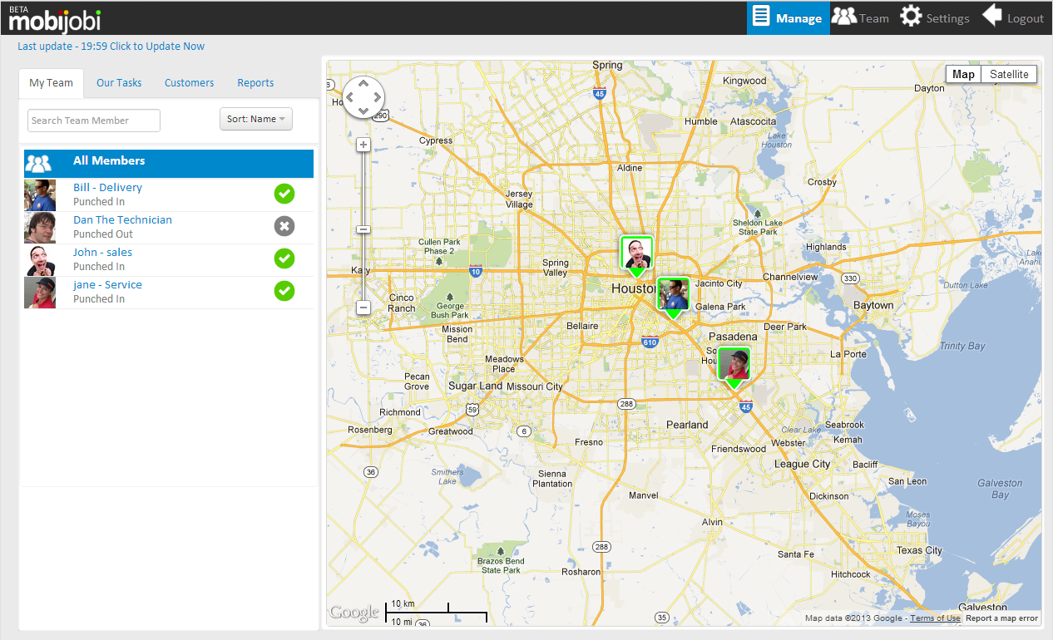This screenshot has width=1053, height=640.
Task: Open the Customers tab
Action: coord(189,83)
